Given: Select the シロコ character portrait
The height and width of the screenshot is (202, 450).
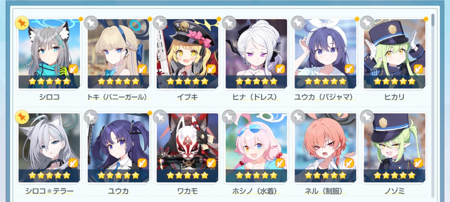Looking at the screenshot, I should [49, 54].
